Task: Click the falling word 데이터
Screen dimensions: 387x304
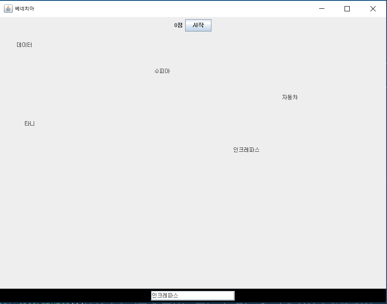Action: (23, 45)
